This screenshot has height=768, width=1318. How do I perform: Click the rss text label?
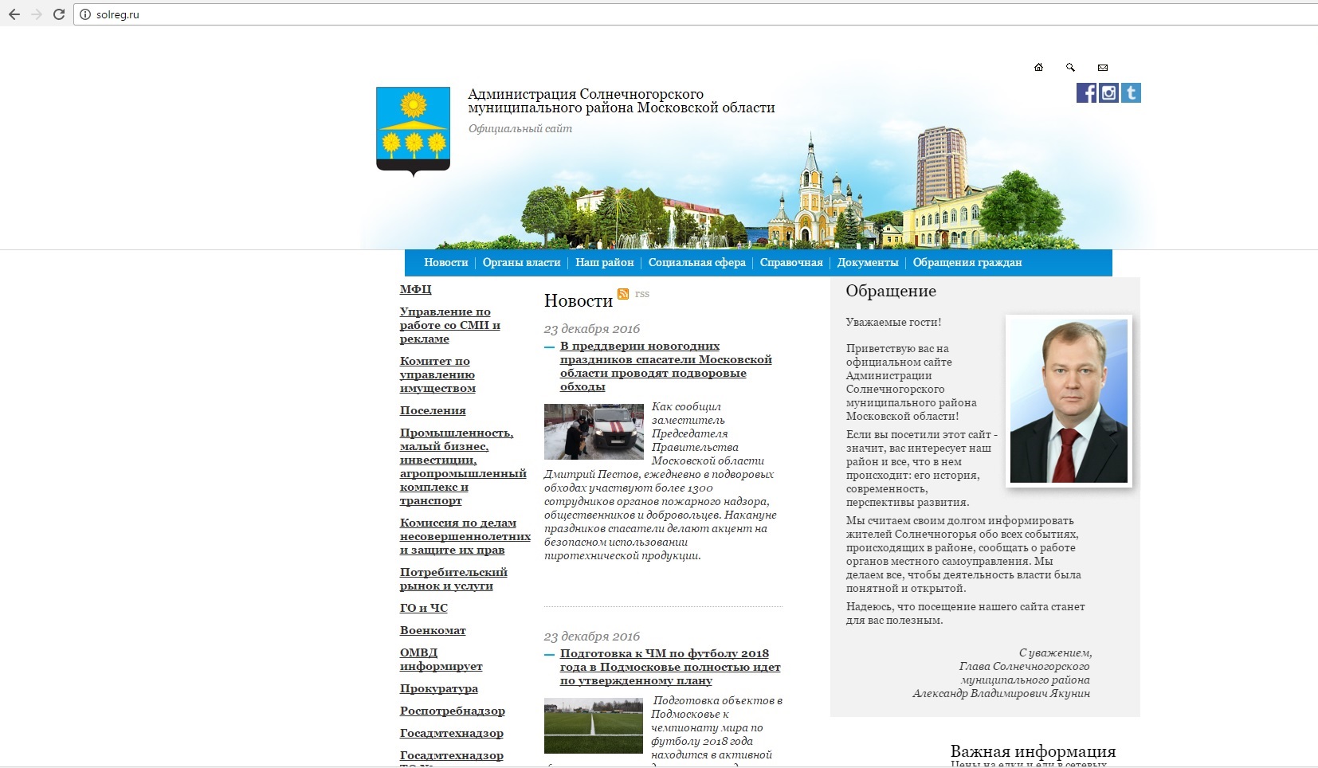click(x=642, y=294)
